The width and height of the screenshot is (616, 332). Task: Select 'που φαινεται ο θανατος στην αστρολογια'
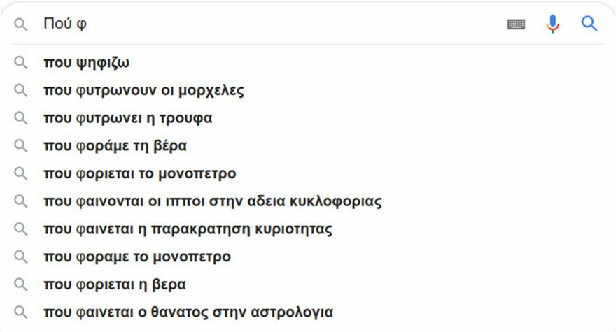(x=188, y=312)
